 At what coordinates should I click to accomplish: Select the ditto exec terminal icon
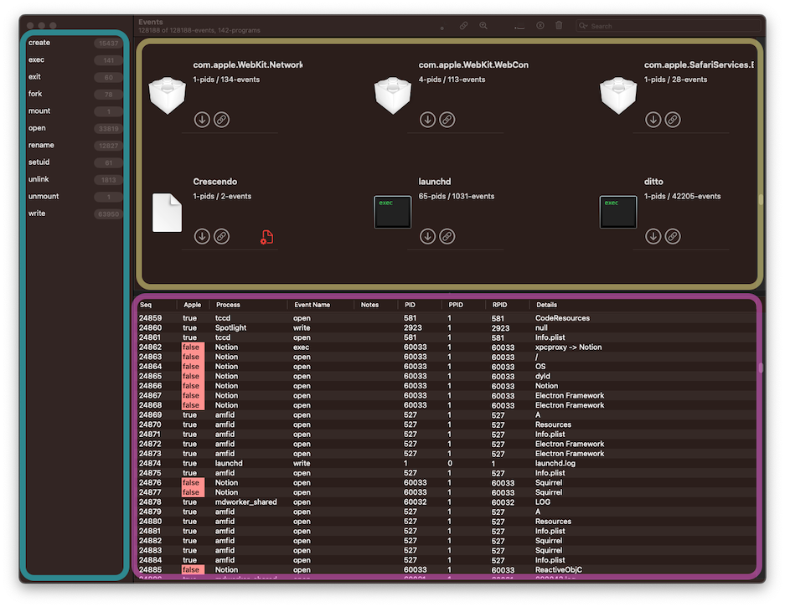[x=618, y=212]
